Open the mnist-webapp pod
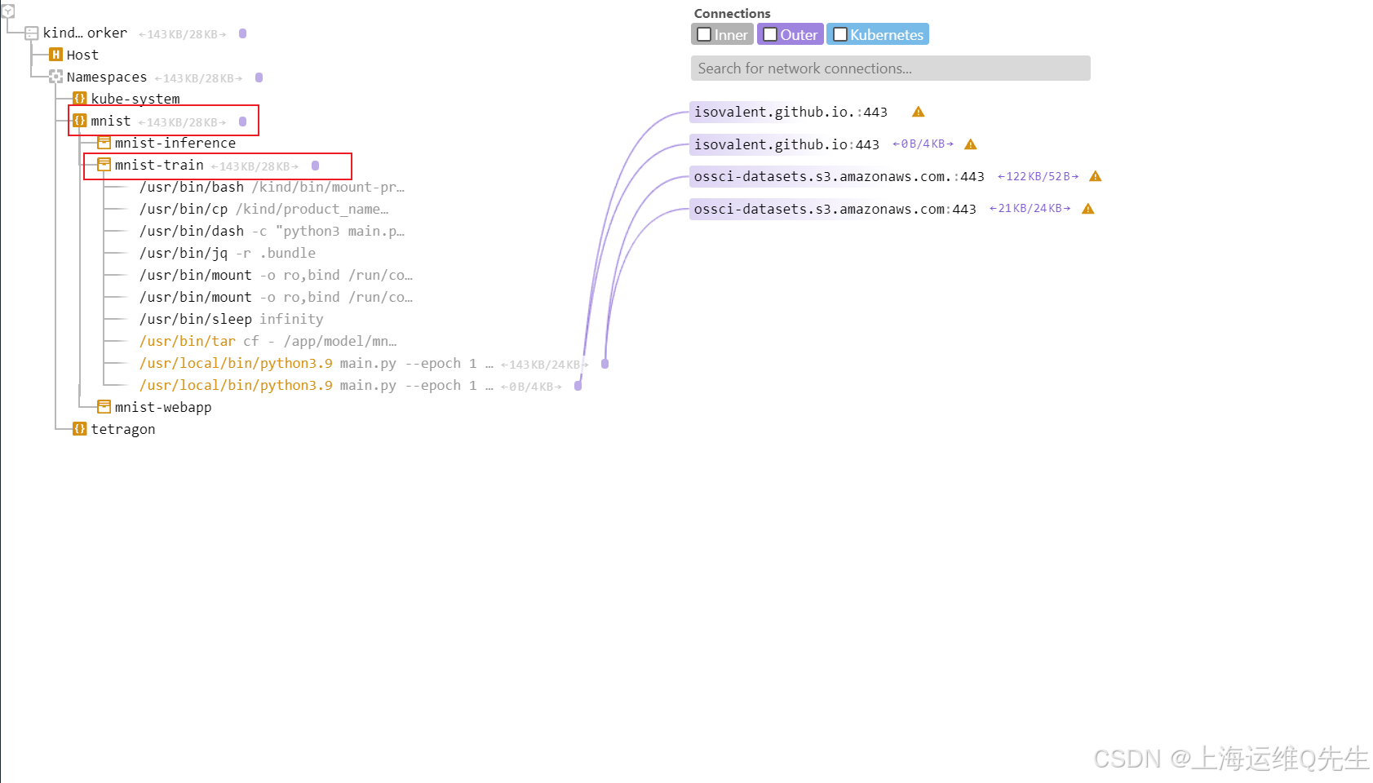 pos(163,407)
